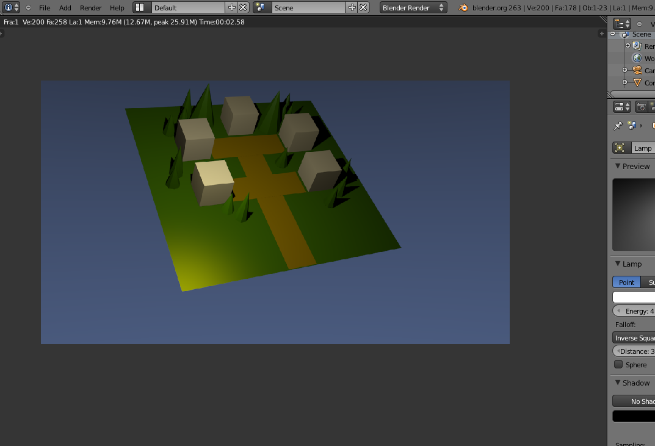Click the Blender logo icon
655x446 pixels.
point(463,7)
